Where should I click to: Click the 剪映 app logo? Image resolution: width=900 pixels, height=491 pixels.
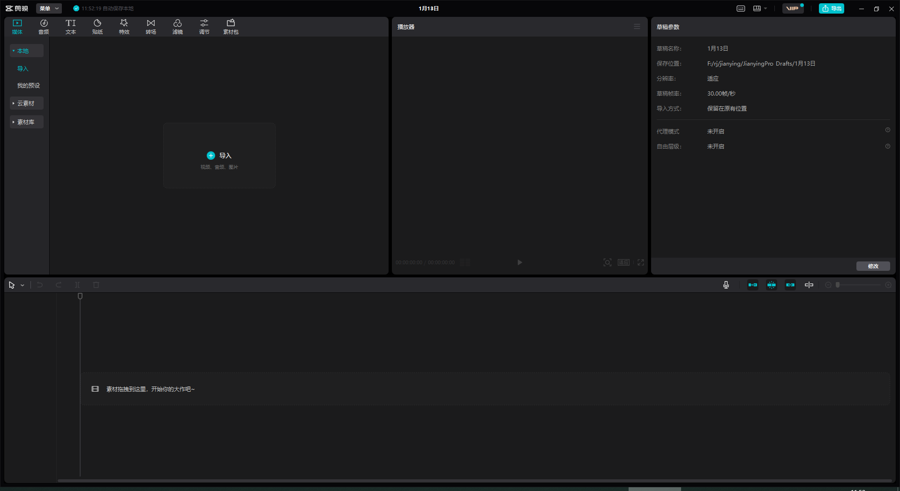(x=17, y=8)
